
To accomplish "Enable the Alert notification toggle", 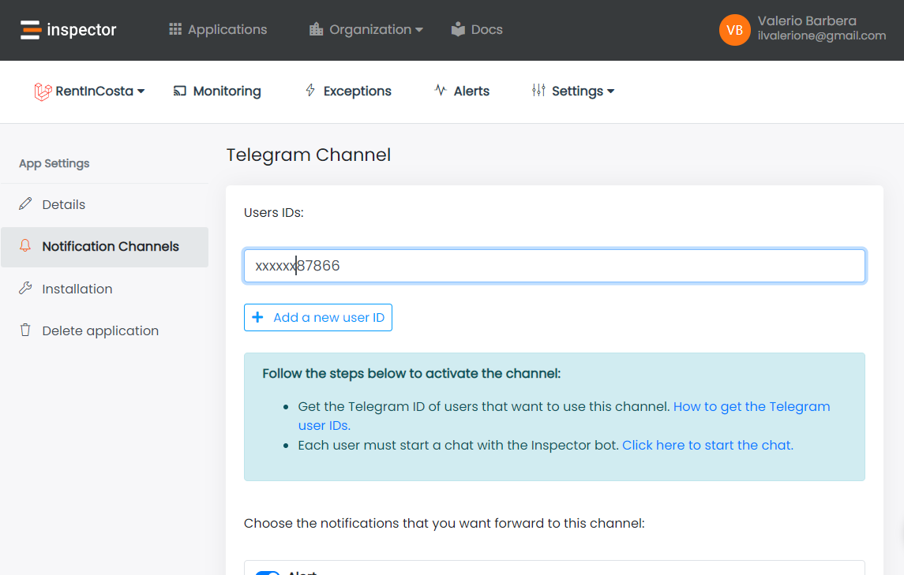I will point(267,571).
